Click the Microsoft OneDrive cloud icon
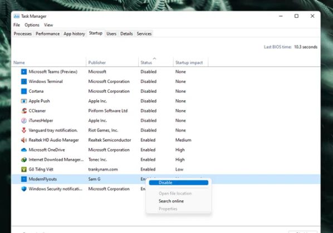The height and width of the screenshot is (233, 333). (24, 150)
